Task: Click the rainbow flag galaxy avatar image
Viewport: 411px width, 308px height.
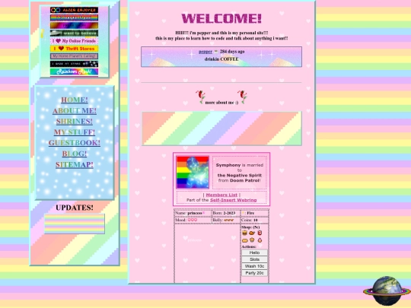Action: (x=193, y=172)
